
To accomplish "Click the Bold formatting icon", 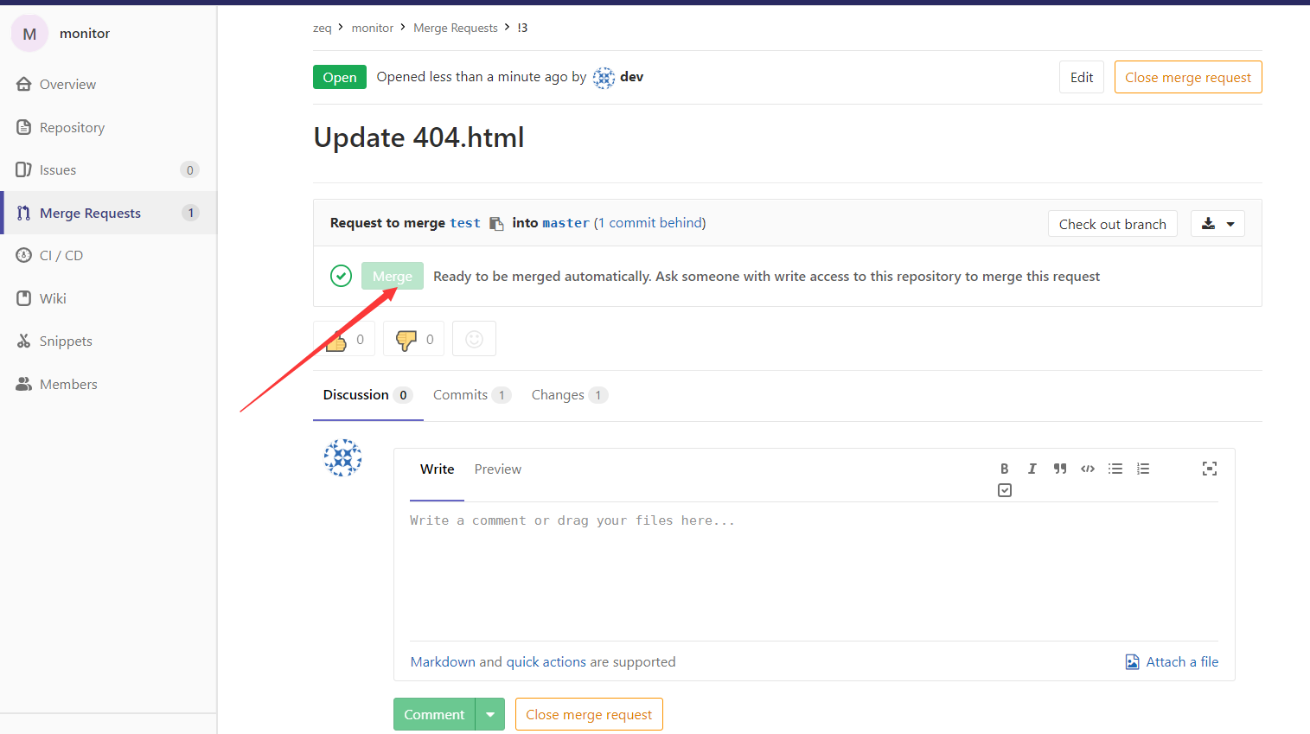I will coord(1004,469).
